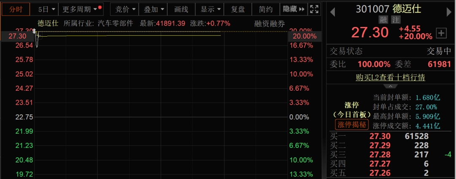Click the 委比 100.00% value
This screenshot has height=179, width=456.
coord(374,64)
